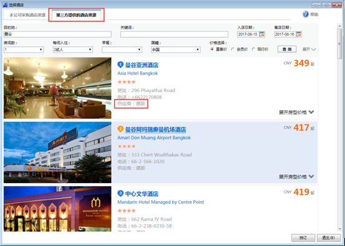Click the number 3 marker for 中心文华酒店
This screenshot has width=345, height=246.
coord(120,193)
